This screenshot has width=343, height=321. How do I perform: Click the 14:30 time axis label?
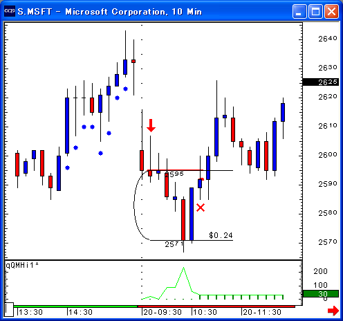80,312
